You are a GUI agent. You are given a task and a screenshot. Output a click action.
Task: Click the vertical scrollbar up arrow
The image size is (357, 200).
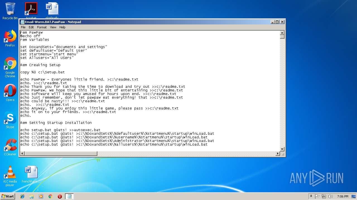coord(282,32)
